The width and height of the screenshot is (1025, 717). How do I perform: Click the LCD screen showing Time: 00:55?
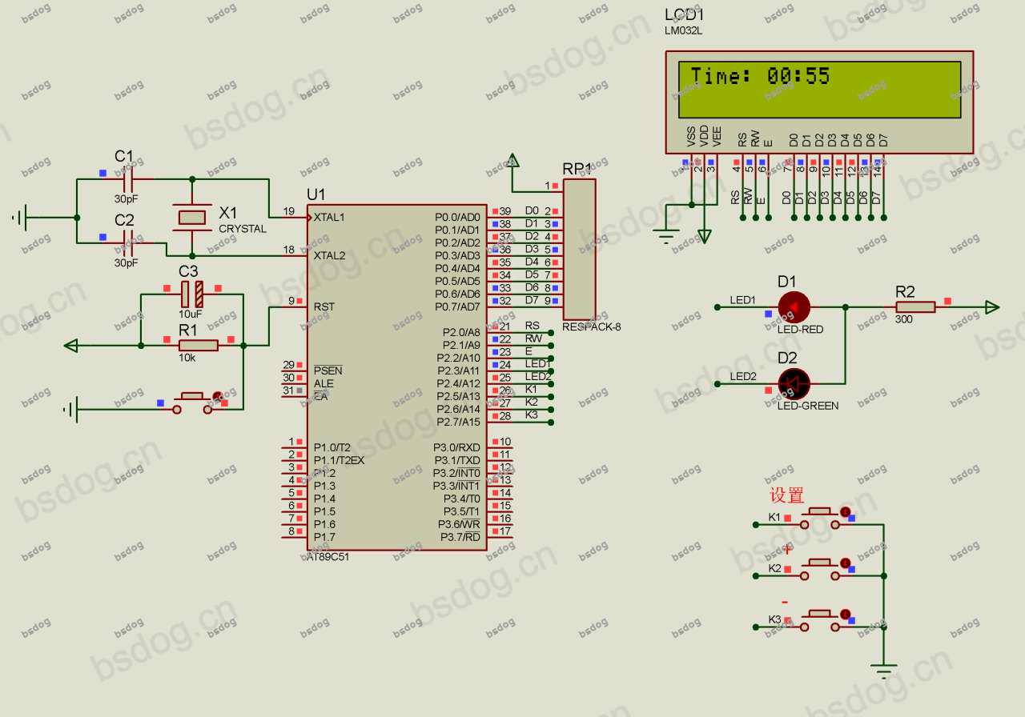pos(819,90)
